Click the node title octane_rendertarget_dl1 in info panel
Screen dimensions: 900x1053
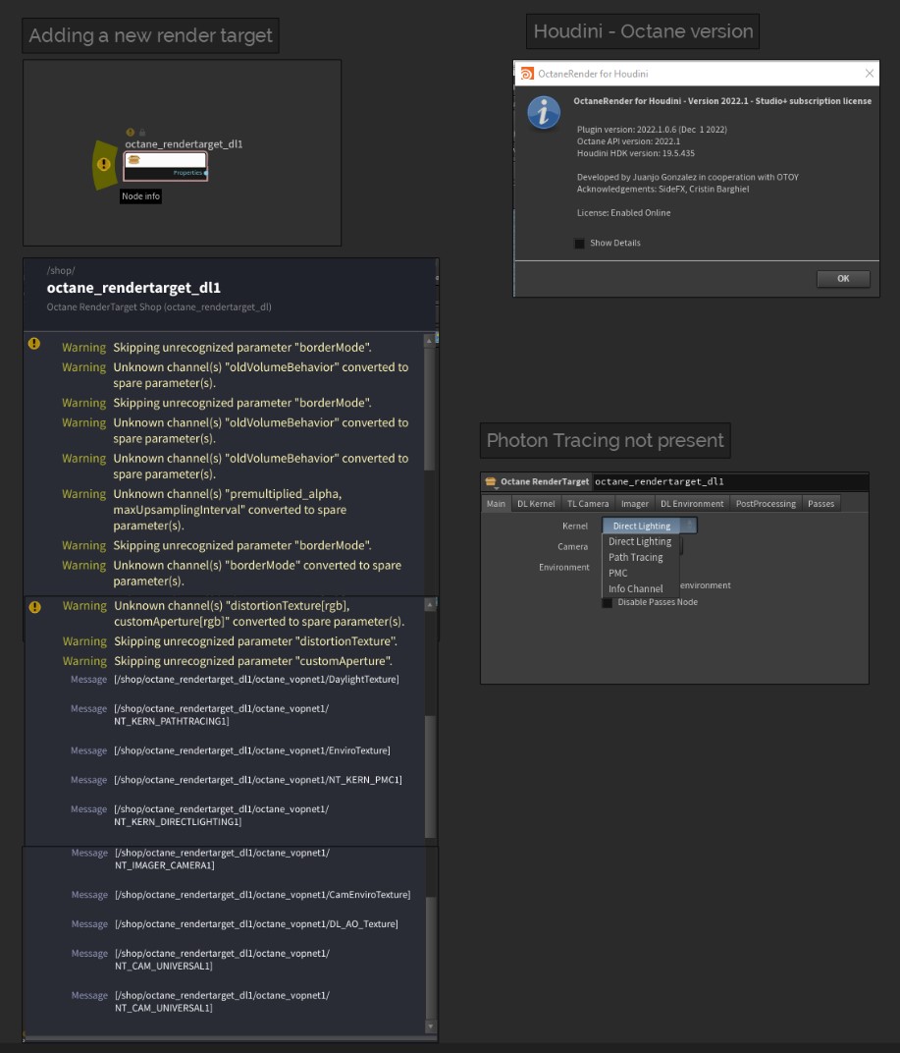133,288
